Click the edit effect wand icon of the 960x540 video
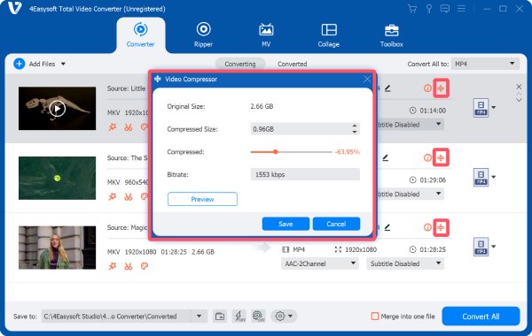 point(113,196)
